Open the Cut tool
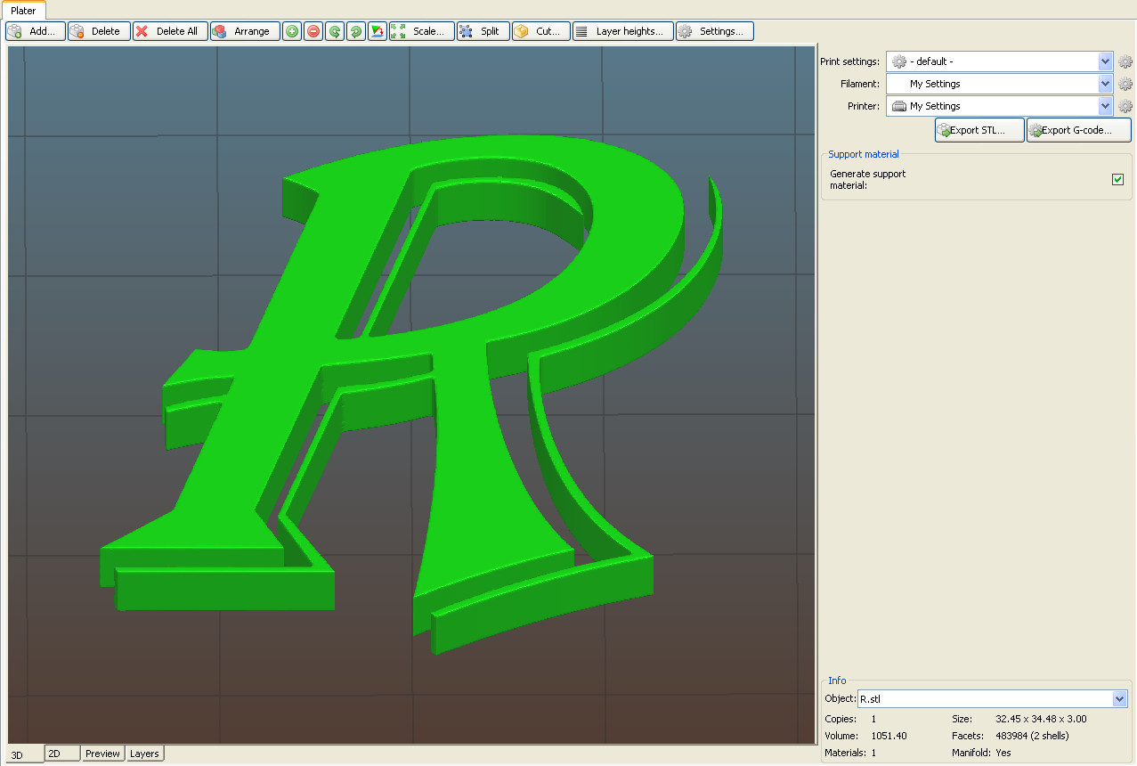 pos(540,30)
